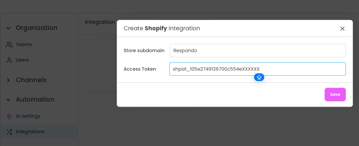This screenshot has width=359, height=146.
Task: Click the Create Shopify Integration title
Action: click(x=162, y=29)
